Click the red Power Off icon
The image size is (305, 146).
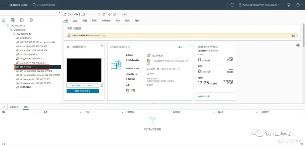99,14
